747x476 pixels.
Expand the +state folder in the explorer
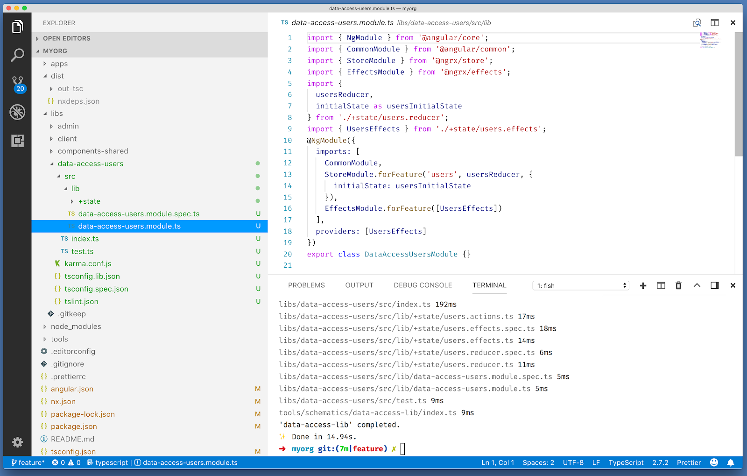click(x=90, y=201)
